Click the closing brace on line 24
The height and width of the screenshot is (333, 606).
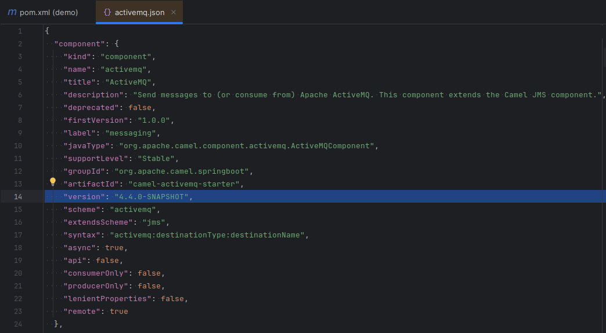tap(56, 324)
